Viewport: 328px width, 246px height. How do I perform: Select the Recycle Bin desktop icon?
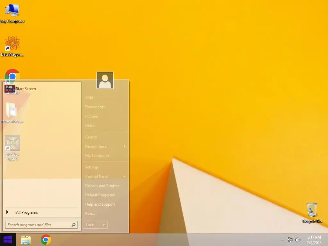pyautogui.click(x=312, y=213)
